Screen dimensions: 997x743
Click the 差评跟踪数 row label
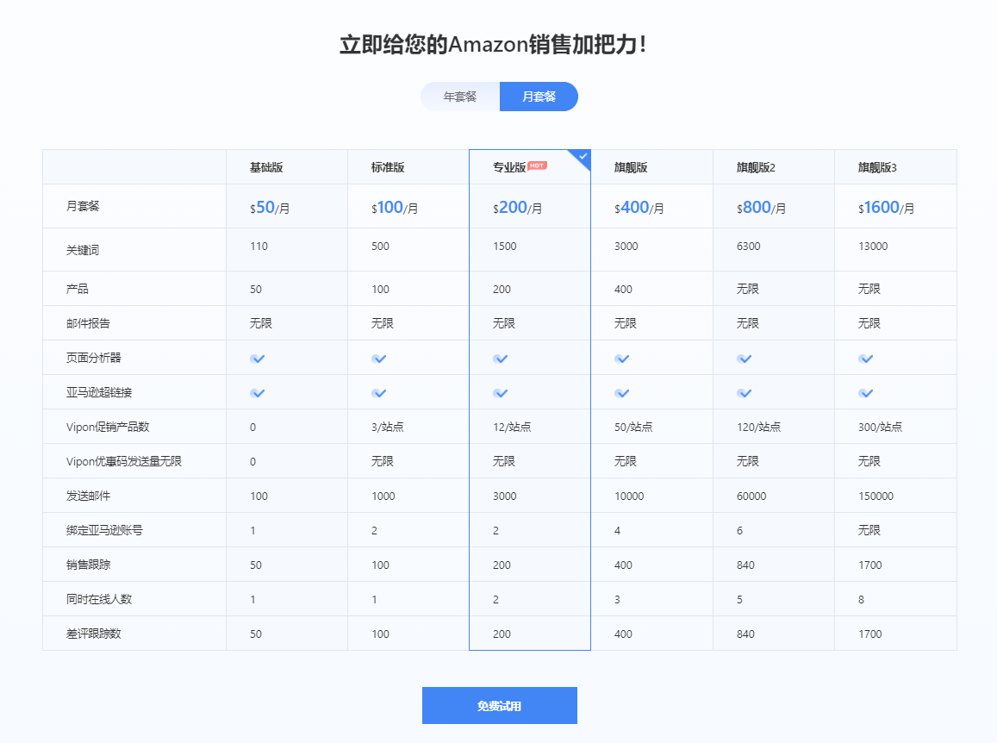[93, 634]
